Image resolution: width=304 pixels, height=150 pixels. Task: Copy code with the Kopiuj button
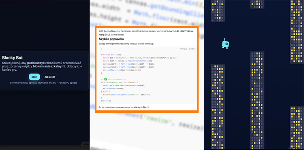184,49
